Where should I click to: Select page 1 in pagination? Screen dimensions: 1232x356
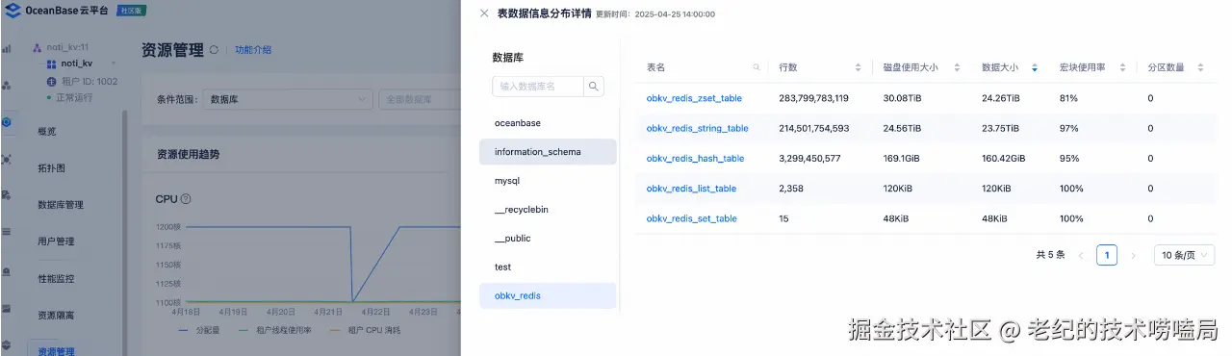[x=1107, y=255]
